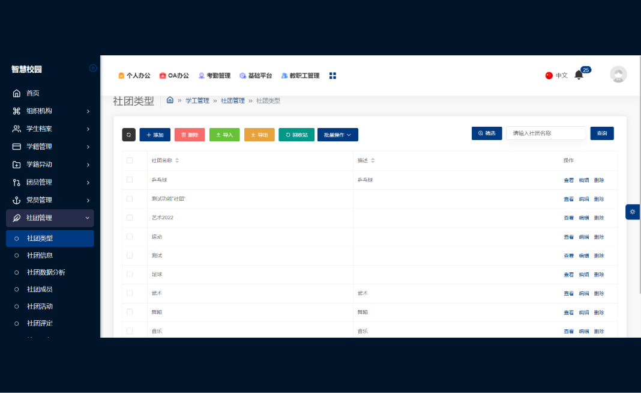Click the 个人办公 orange icon
Viewport: 641px width, 393px height.
coord(121,76)
